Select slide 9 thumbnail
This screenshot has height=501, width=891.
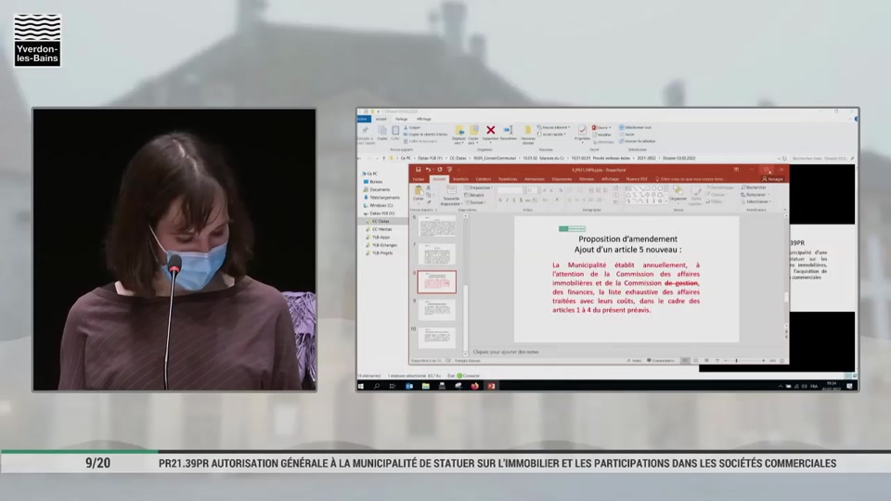click(436, 309)
